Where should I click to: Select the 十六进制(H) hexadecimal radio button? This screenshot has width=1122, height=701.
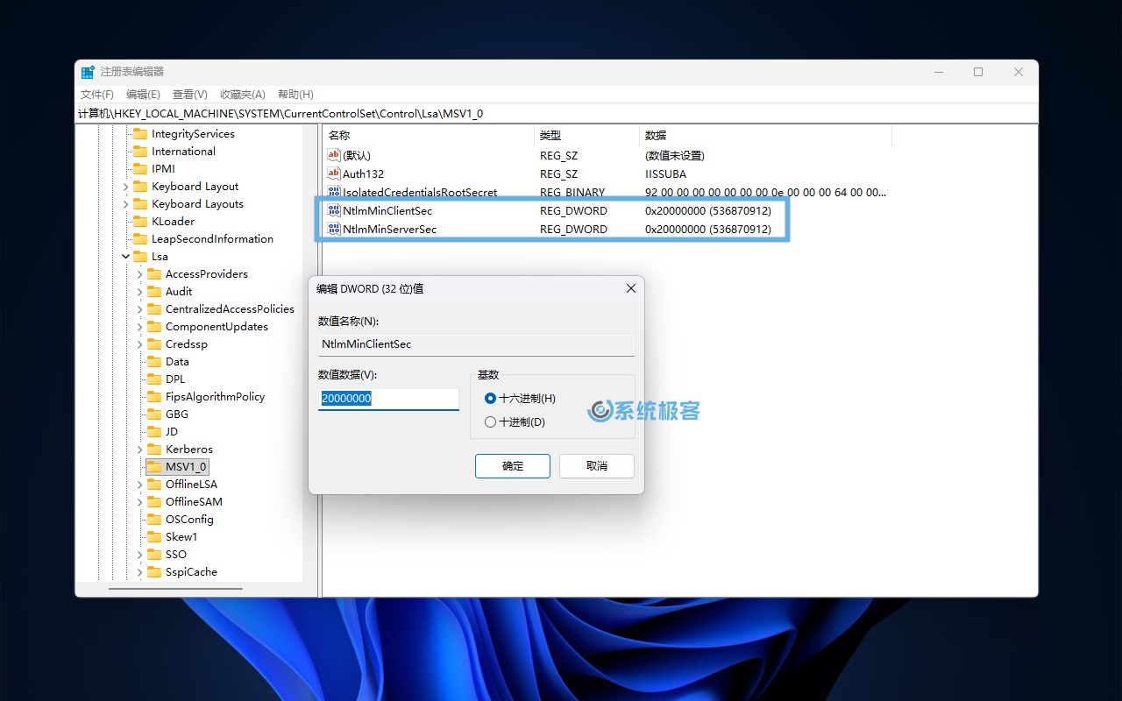coord(490,398)
